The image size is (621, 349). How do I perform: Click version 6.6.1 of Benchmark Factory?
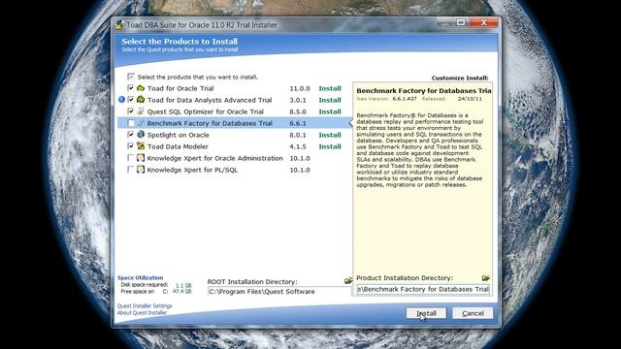tap(298, 123)
